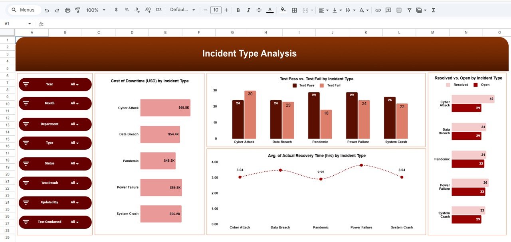This screenshot has width=511, height=242.
Task: Apply italic formatting
Action: [248, 10]
